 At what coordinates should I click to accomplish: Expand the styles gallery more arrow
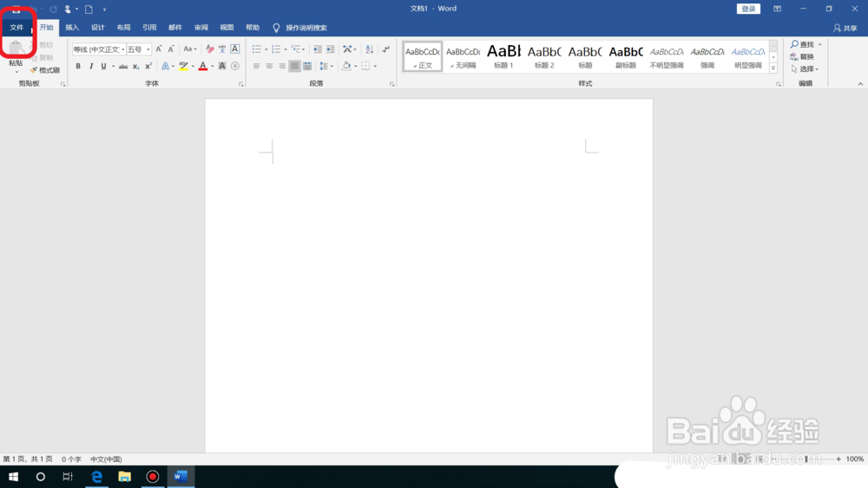(773, 68)
